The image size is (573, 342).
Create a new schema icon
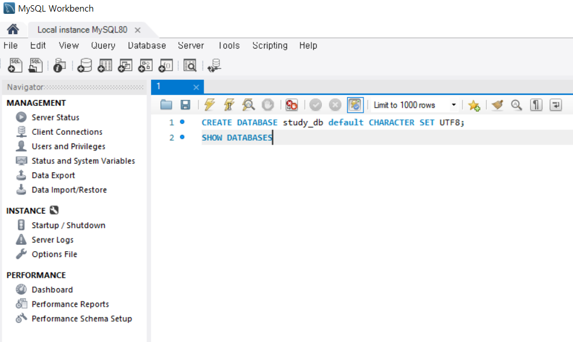point(85,65)
